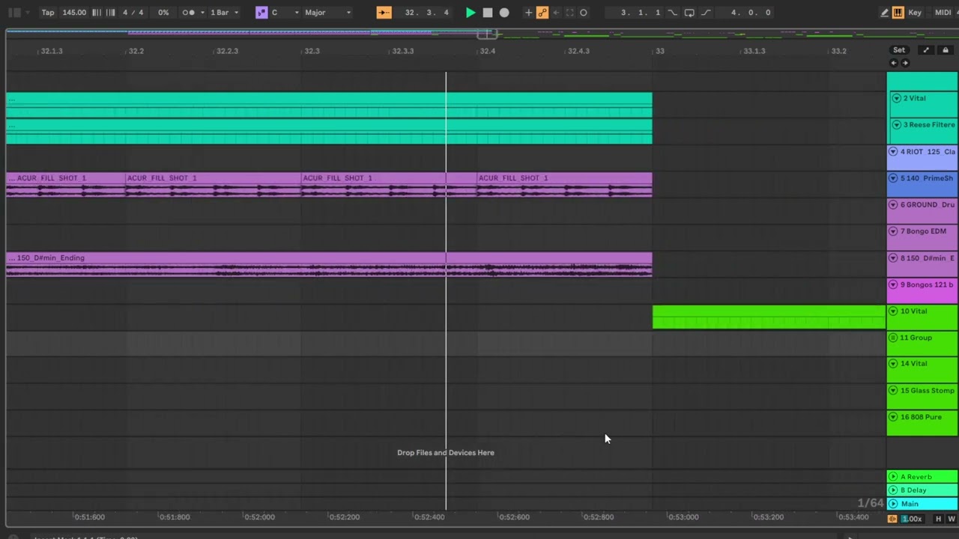Image resolution: width=959 pixels, height=539 pixels.
Task: Click the Capture MIDI bracket icon
Action: [x=569, y=13]
